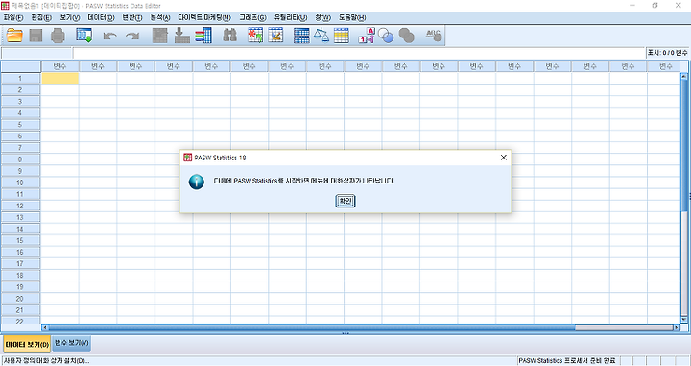Minimize the PASW Statistics Data Editor window

click(632, 6)
